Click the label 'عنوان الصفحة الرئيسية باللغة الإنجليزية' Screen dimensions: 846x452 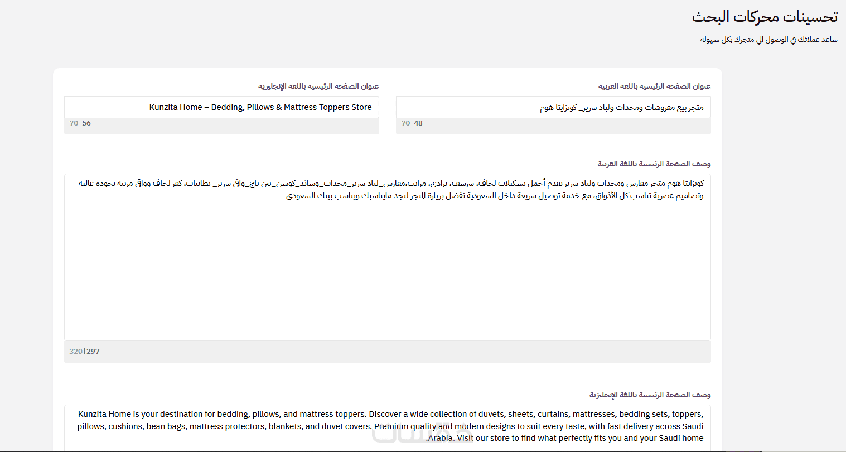[318, 86]
